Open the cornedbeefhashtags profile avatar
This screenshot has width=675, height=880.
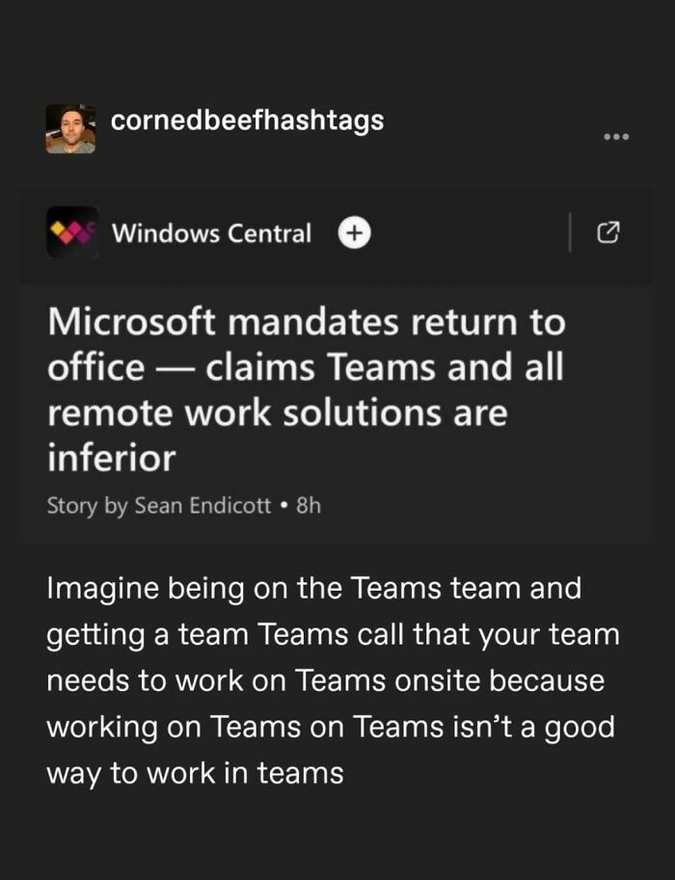pos(70,128)
